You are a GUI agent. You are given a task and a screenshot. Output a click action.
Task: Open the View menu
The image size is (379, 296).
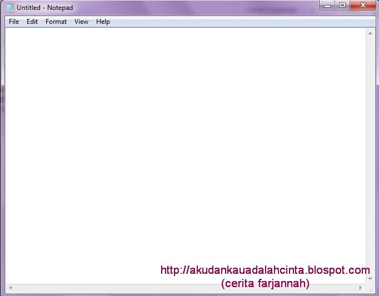[81, 22]
